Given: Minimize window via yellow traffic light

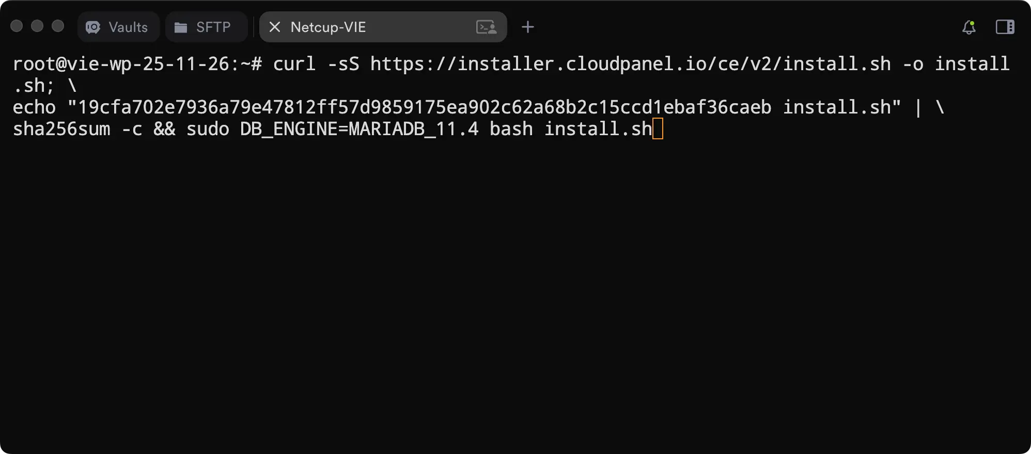Looking at the screenshot, I should [x=36, y=25].
